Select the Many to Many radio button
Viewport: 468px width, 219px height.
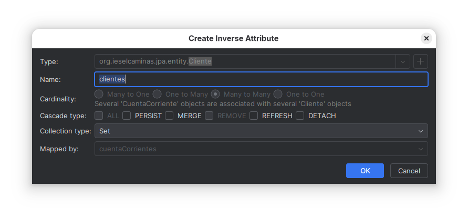coord(215,94)
